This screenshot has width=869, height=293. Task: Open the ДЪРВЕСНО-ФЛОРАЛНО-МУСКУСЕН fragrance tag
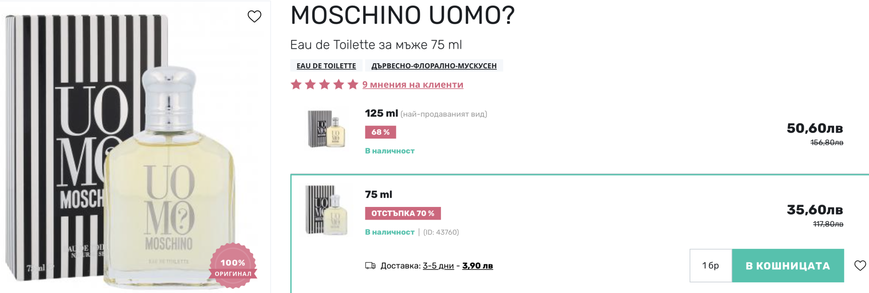[434, 66]
